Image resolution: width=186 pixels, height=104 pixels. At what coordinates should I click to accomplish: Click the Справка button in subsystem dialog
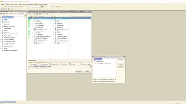click(121, 67)
